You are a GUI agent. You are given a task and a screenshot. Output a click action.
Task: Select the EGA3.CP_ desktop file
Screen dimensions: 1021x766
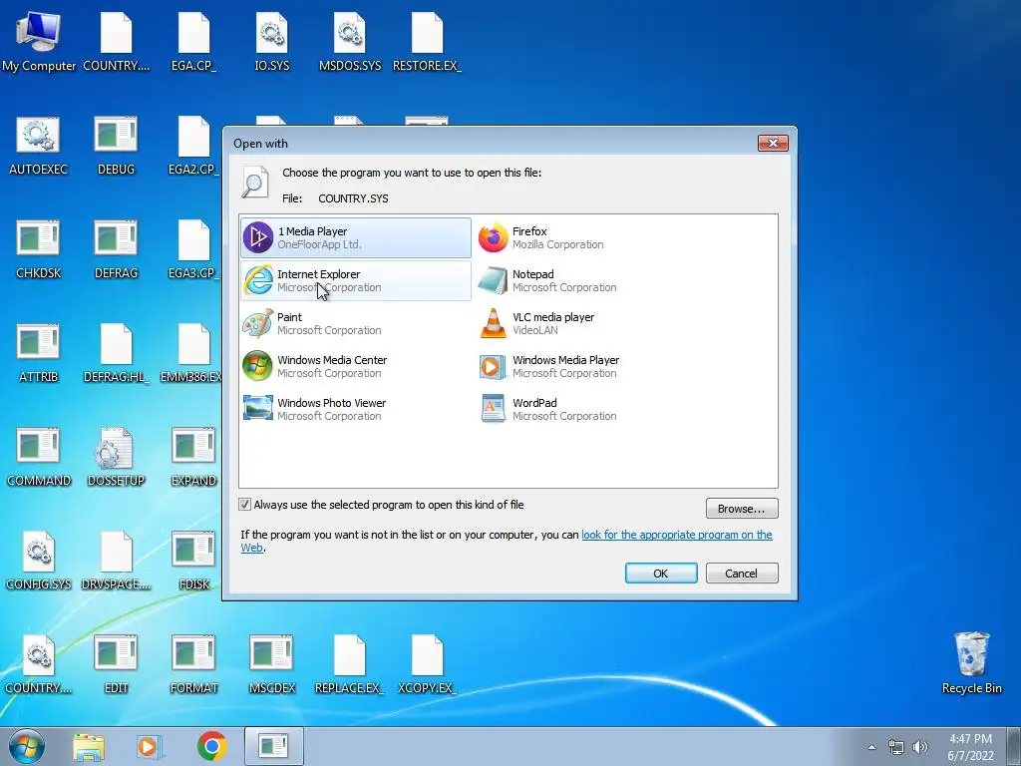pos(194,249)
